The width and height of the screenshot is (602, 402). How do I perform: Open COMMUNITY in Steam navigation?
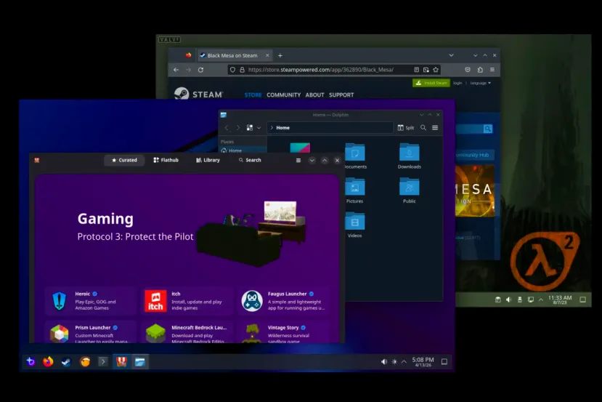(x=283, y=95)
